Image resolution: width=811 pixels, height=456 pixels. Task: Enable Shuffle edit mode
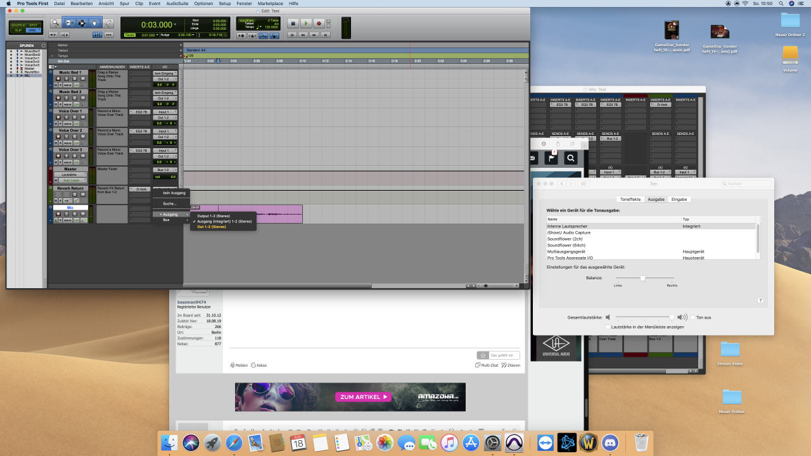click(18, 25)
